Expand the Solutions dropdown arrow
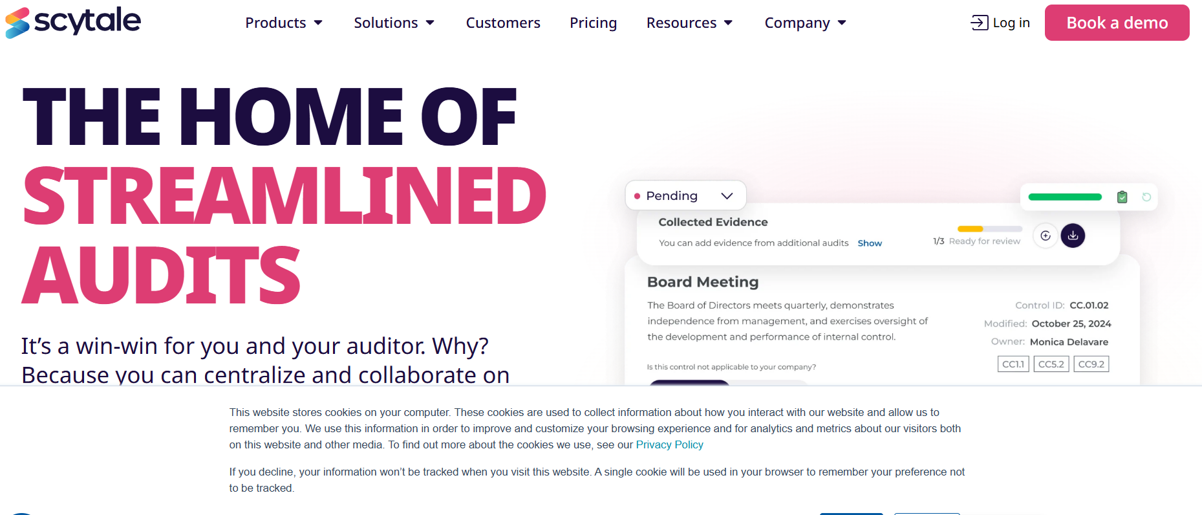Viewport: 1202px width, 515px height. tap(430, 23)
